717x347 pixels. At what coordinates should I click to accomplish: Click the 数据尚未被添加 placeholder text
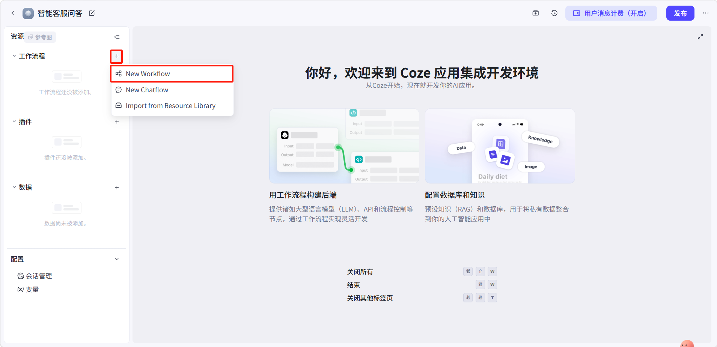[x=66, y=224]
